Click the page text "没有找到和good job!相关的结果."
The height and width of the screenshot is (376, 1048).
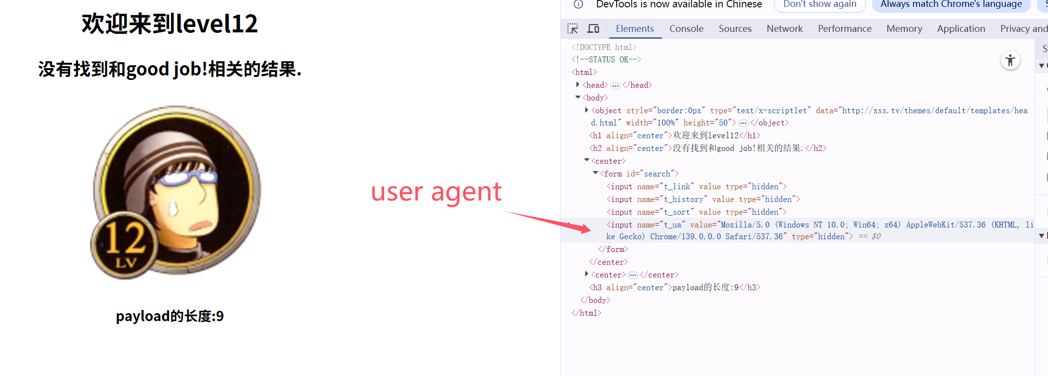[170, 69]
